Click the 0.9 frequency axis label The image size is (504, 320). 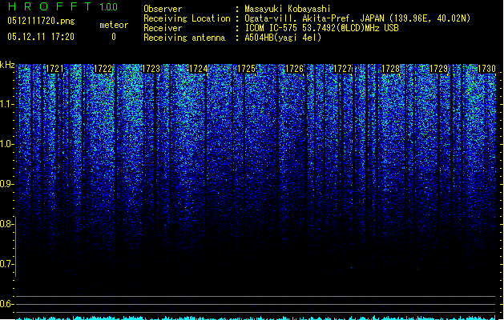[6, 184]
